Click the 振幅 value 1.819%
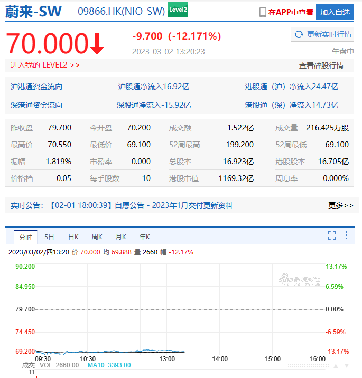 (x=59, y=162)
